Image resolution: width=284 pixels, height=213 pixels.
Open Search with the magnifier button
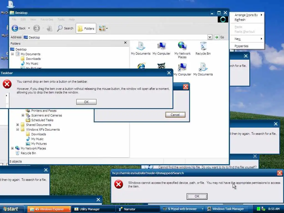click(65, 28)
